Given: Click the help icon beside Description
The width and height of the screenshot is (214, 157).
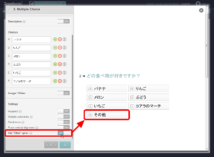Looking at the screenshot, I should point(24,21).
